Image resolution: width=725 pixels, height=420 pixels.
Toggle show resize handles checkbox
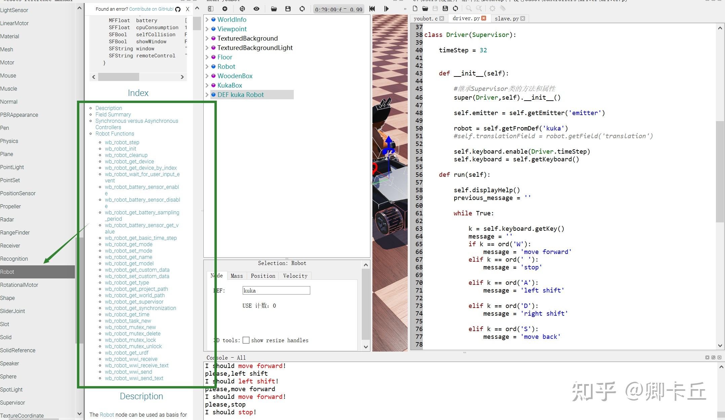[x=246, y=340]
